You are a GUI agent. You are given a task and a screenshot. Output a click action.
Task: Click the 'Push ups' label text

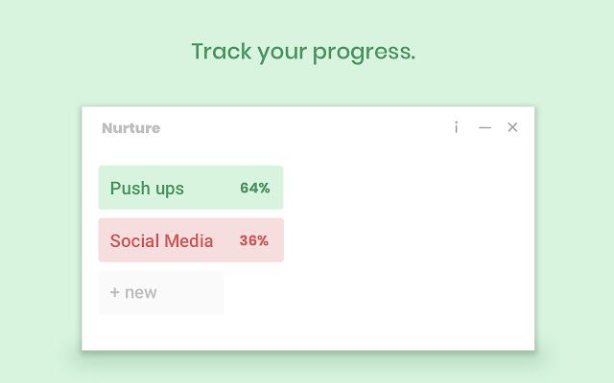click(147, 189)
